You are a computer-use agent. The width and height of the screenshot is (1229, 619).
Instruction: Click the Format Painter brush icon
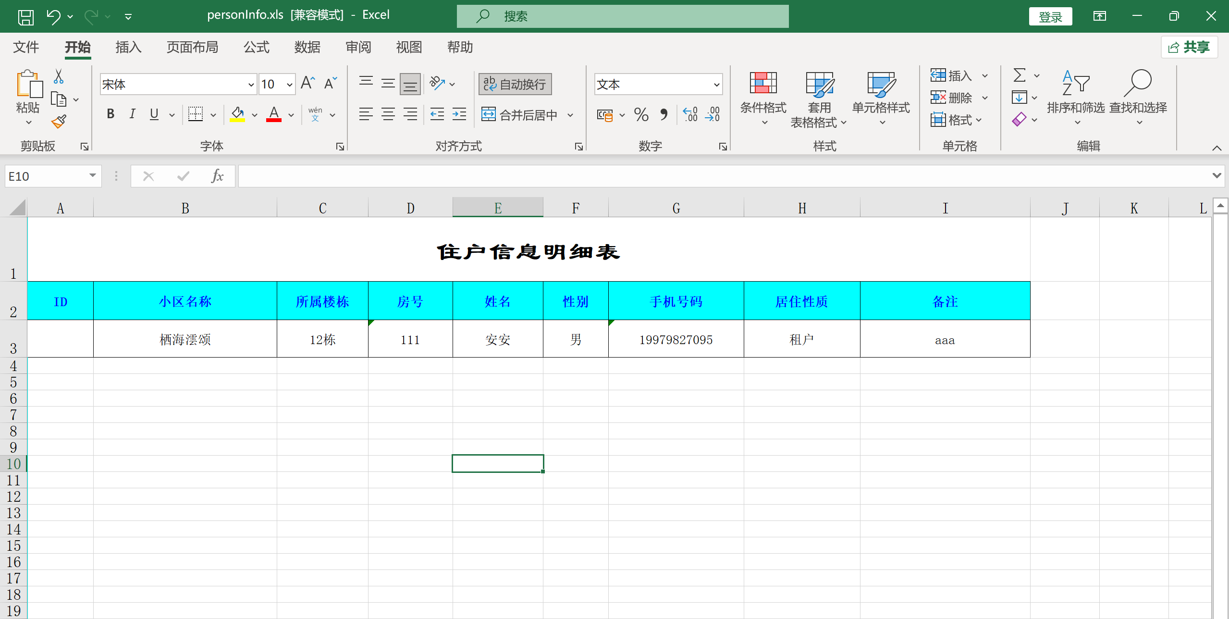[59, 121]
